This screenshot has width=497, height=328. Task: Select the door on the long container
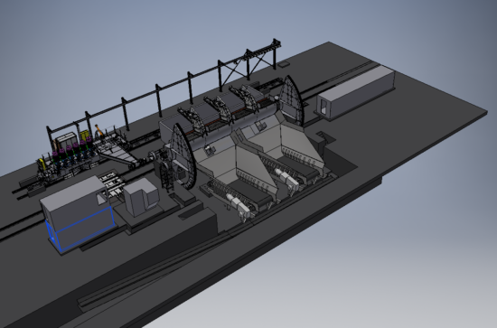pyautogui.click(x=324, y=107)
